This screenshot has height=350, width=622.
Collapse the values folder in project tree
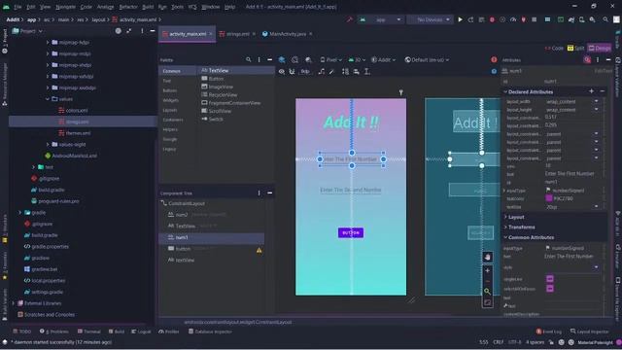pyautogui.click(x=48, y=99)
